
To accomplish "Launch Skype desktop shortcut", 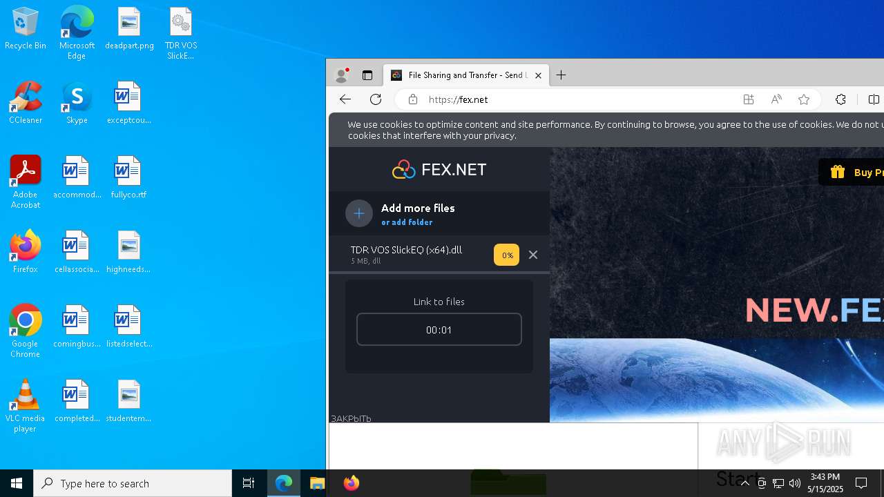I will tap(77, 103).
